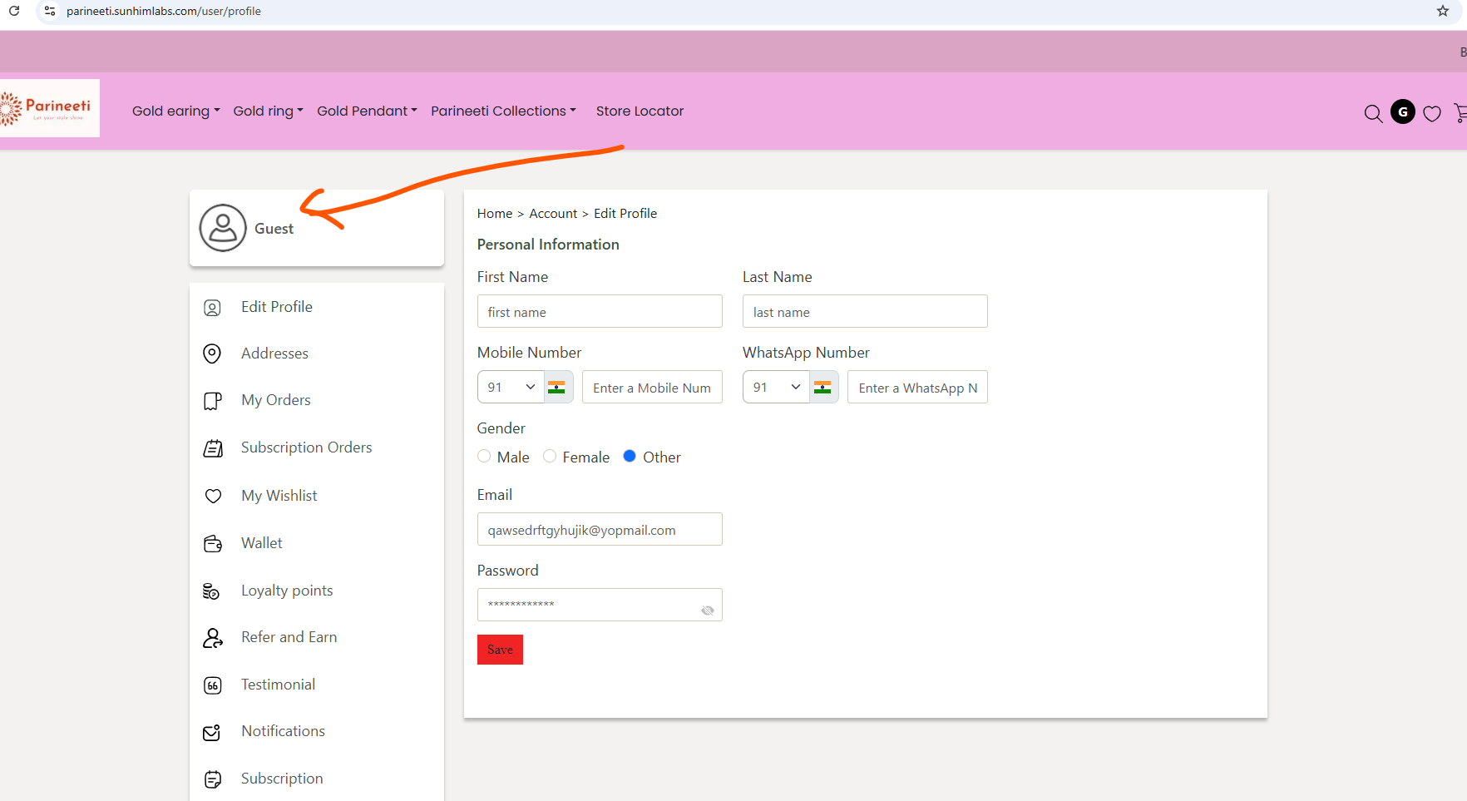Reload the page with browser refresh icon
The height and width of the screenshot is (801, 1467).
(x=14, y=11)
